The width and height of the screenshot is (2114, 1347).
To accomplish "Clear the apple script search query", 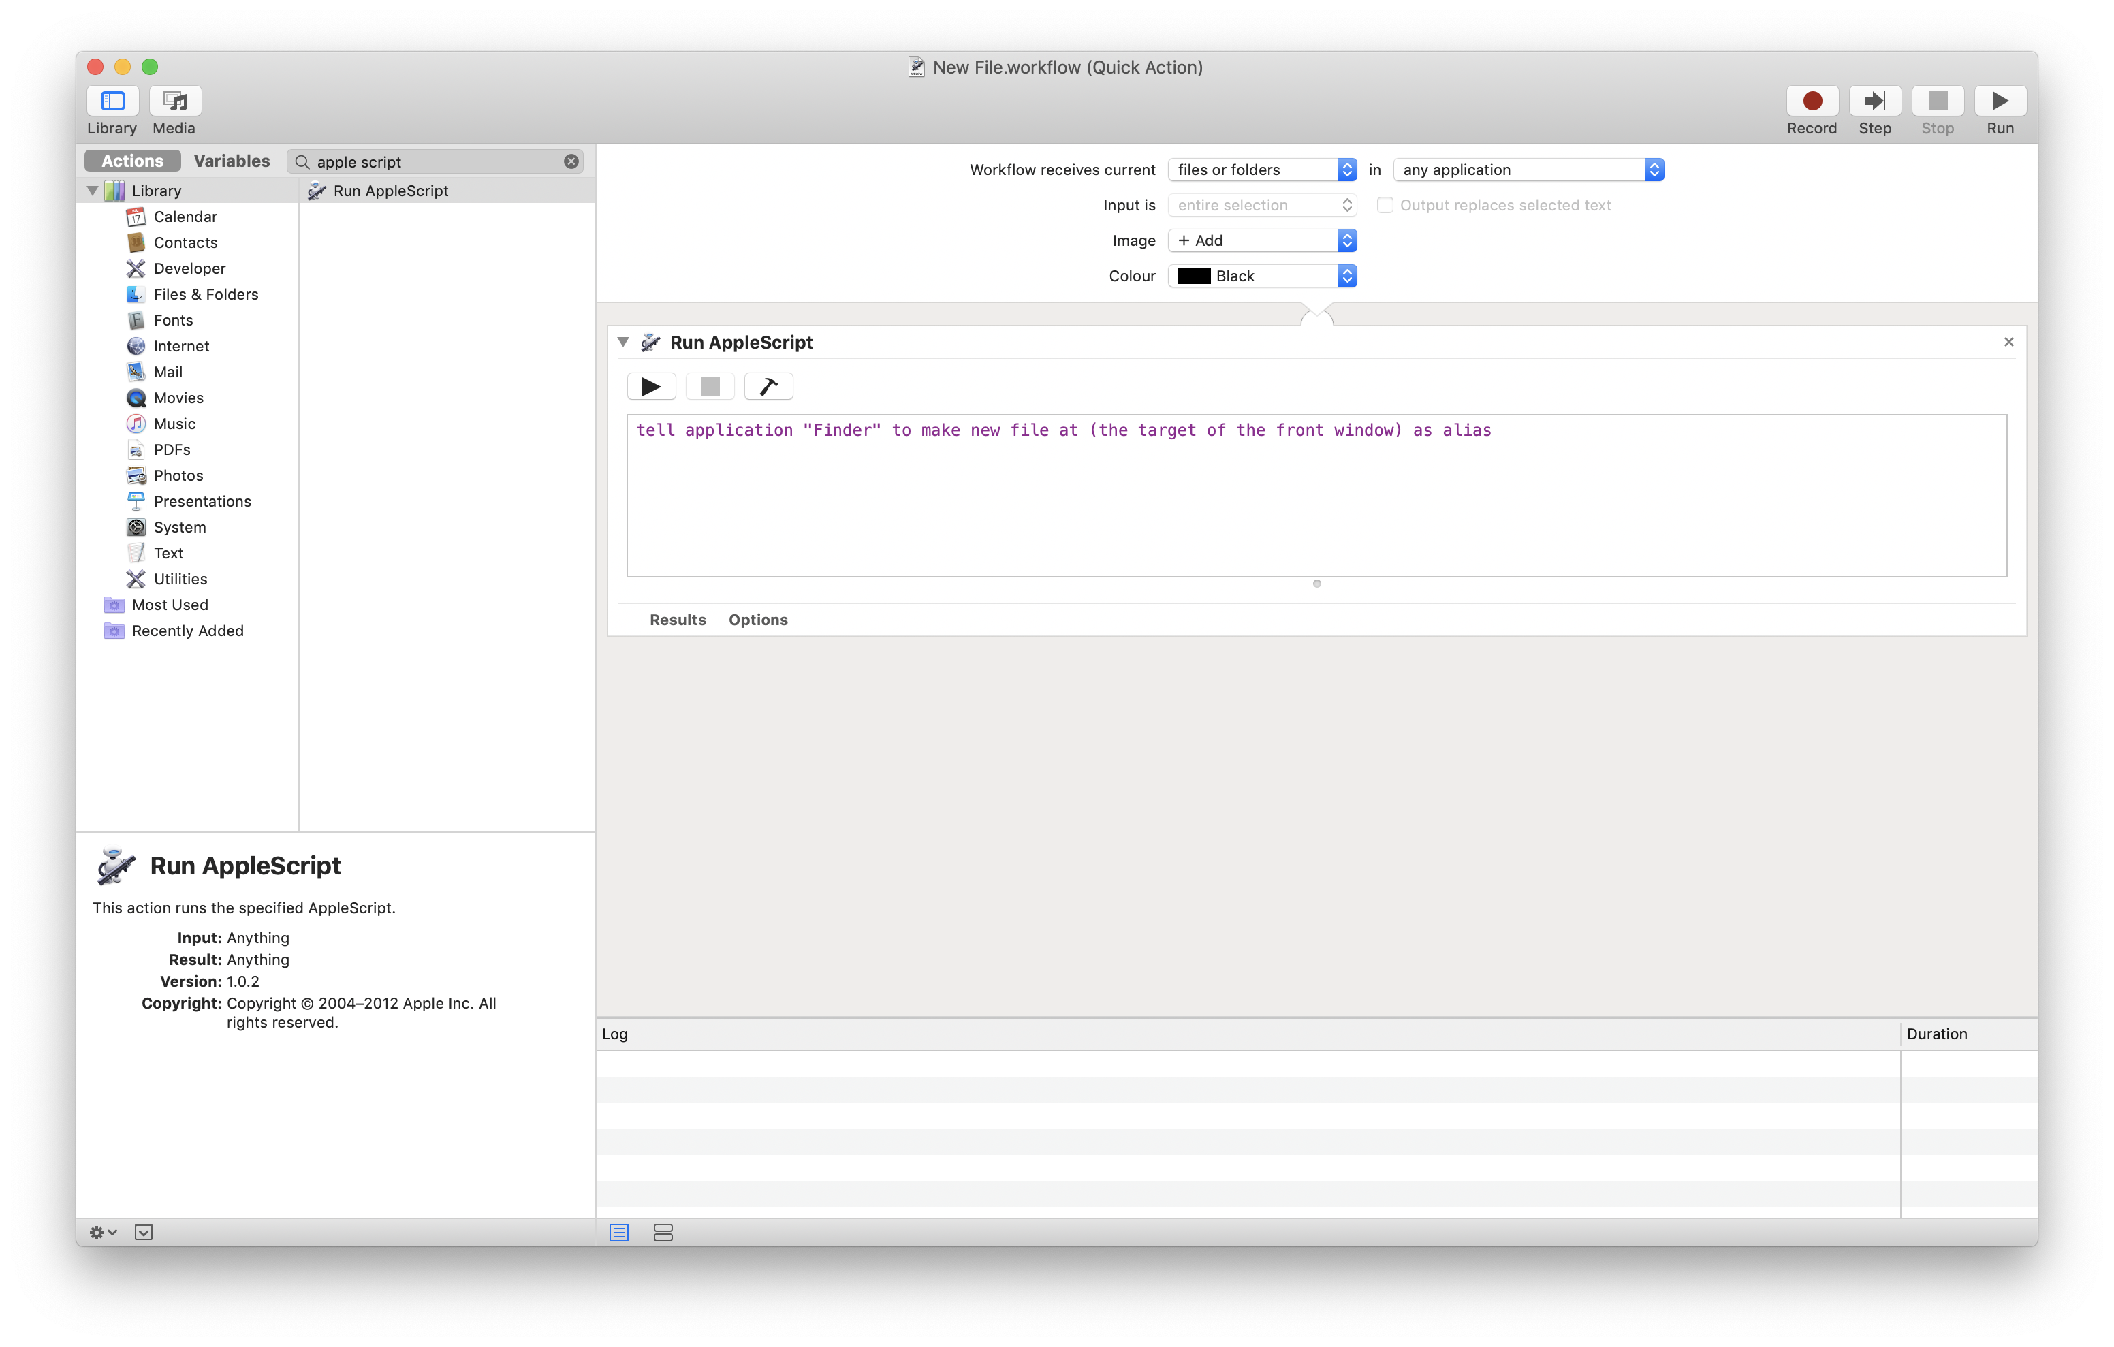I will click(571, 161).
